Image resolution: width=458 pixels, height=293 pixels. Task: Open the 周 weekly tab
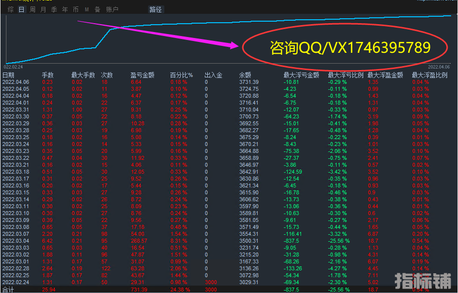tap(33, 9)
